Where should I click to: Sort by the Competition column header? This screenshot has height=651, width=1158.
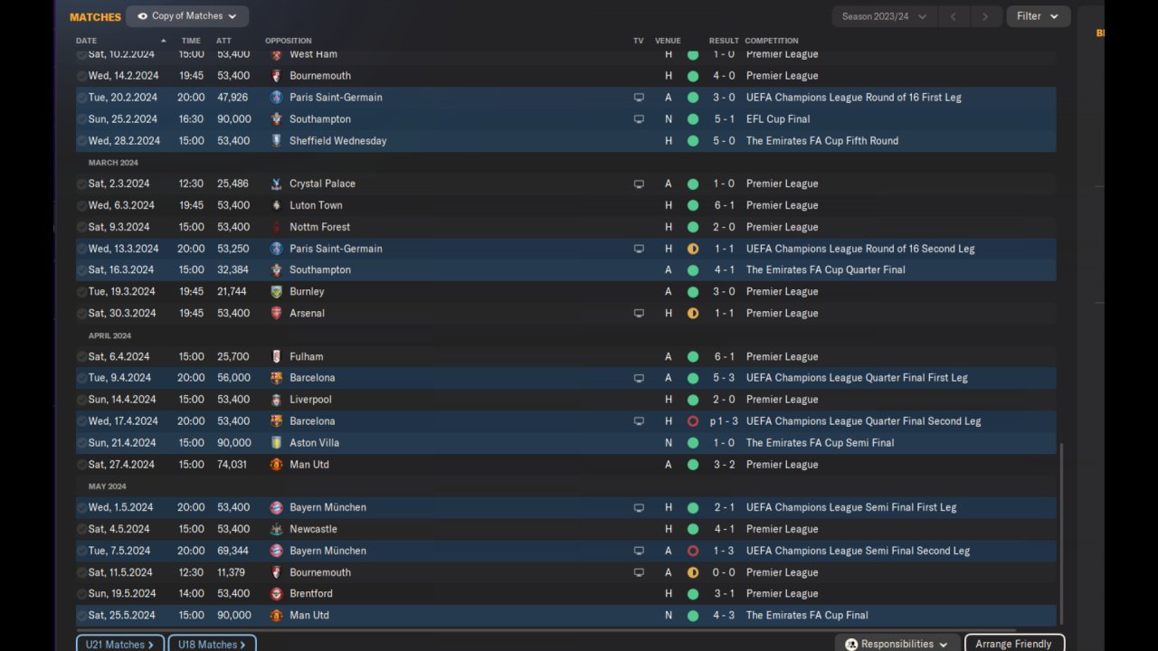pyautogui.click(x=771, y=41)
